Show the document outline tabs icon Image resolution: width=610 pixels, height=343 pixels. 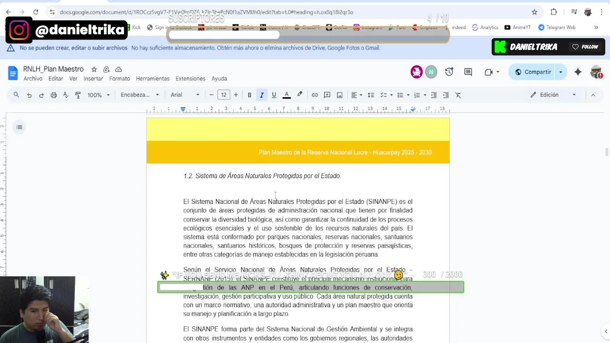pos(19,127)
